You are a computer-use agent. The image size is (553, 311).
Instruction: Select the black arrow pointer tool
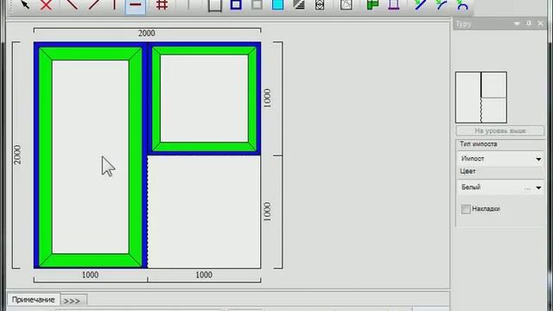click(x=25, y=4)
